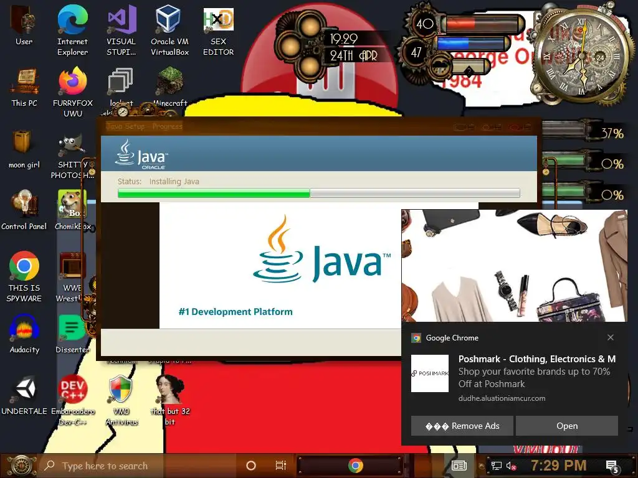
Task: Click the Remove Ads notification button
Action: pos(462,426)
